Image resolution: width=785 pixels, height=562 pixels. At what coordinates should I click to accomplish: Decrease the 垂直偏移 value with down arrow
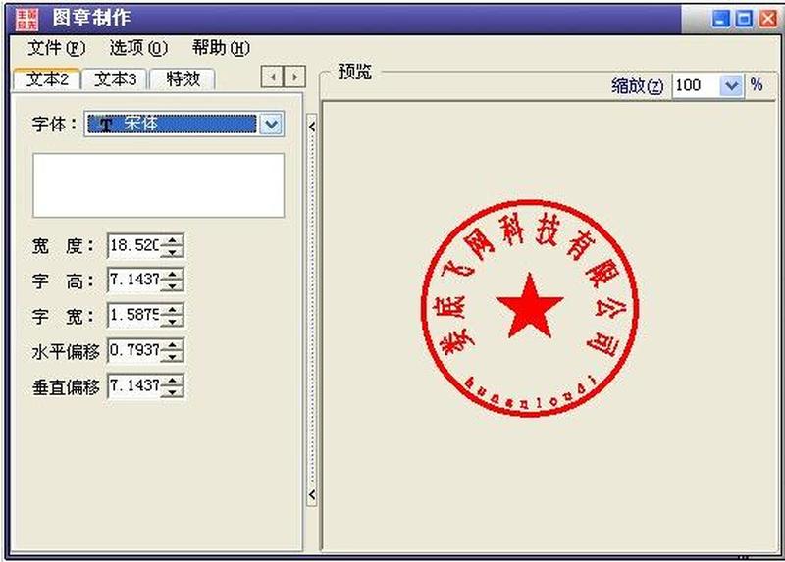(x=173, y=391)
